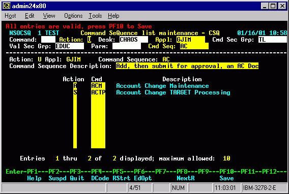
Task: Click the Val Sec Grp field containing EDUC
Action: point(70,46)
